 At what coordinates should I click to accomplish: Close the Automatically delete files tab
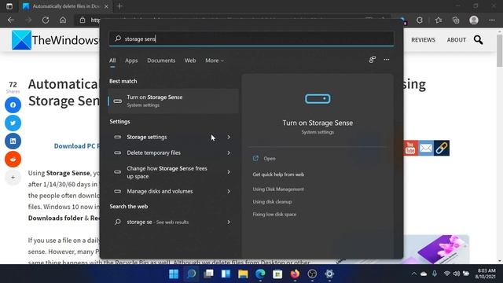[107, 6]
